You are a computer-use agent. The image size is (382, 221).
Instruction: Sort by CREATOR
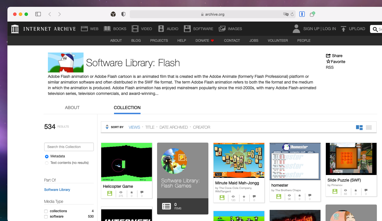pos(202,127)
